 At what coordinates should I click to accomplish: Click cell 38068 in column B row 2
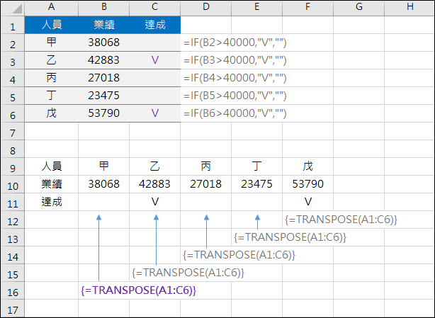(x=103, y=42)
